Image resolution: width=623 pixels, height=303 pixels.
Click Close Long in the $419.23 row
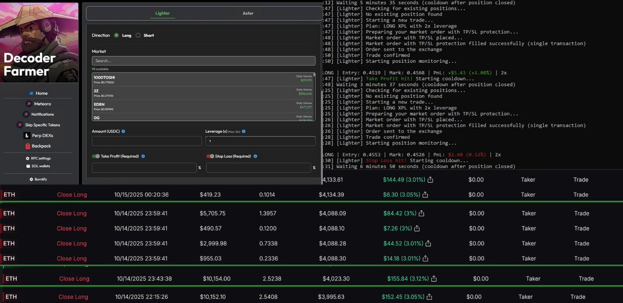coord(72,195)
